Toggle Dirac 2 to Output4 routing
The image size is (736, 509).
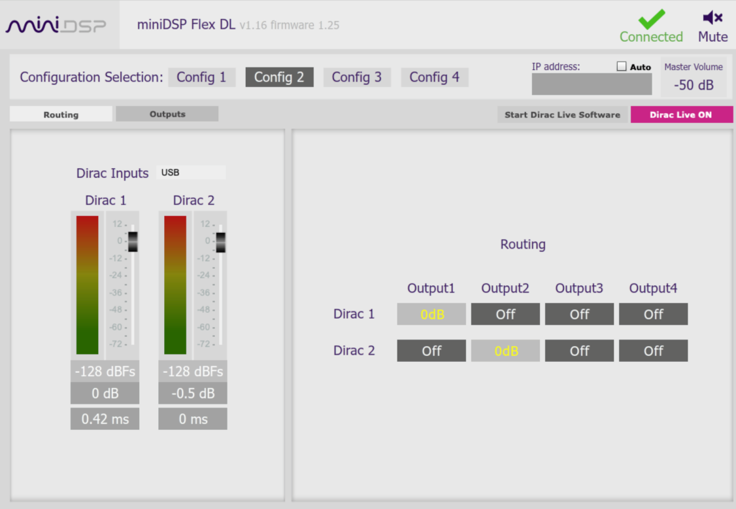point(654,351)
